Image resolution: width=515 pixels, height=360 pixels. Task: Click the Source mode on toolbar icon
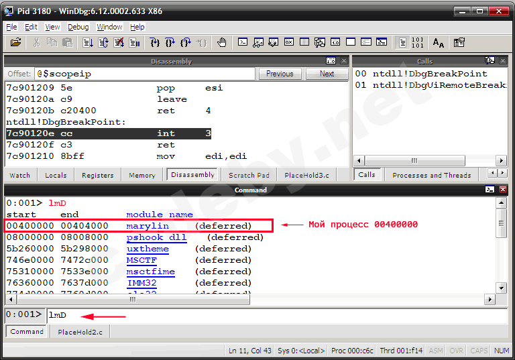click(402, 42)
